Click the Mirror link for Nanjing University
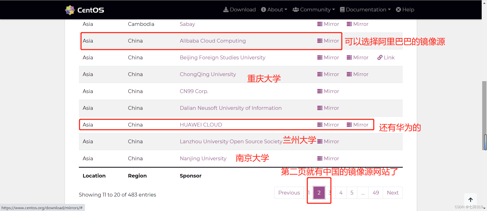487x211 pixels. [328, 159]
